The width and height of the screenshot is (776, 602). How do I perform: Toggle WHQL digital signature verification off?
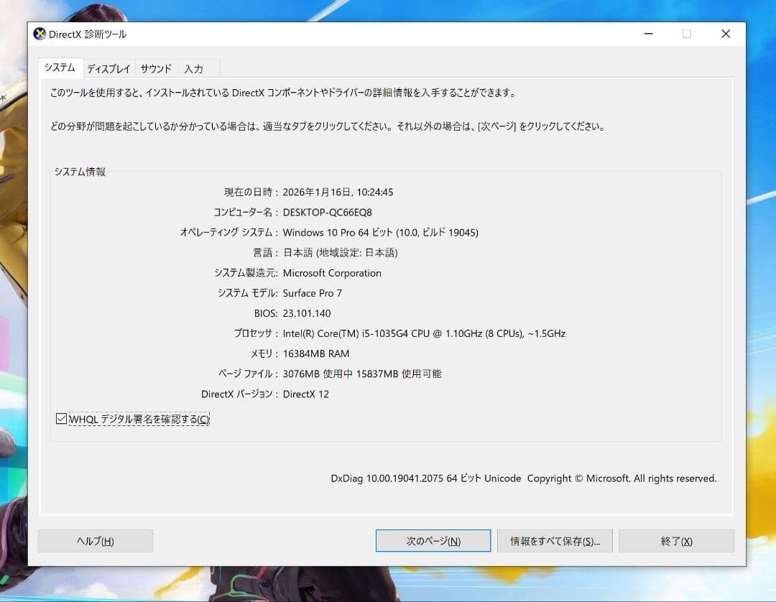pos(61,419)
